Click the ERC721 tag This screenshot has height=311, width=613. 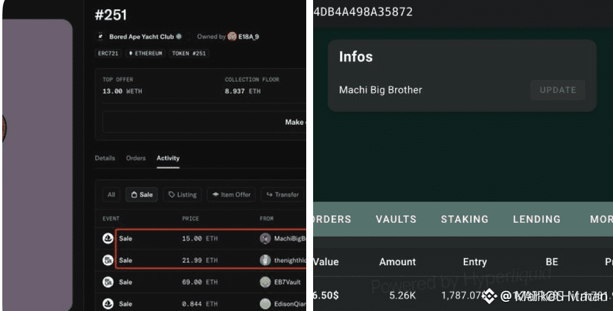click(108, 53)
